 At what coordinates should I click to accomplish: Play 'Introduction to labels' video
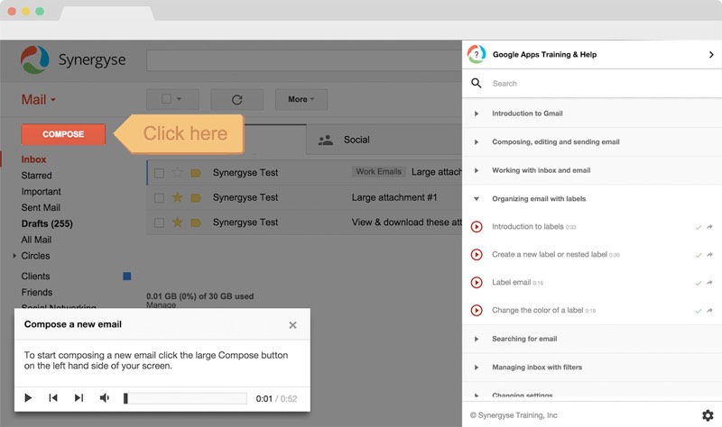(x=477, y=227)
